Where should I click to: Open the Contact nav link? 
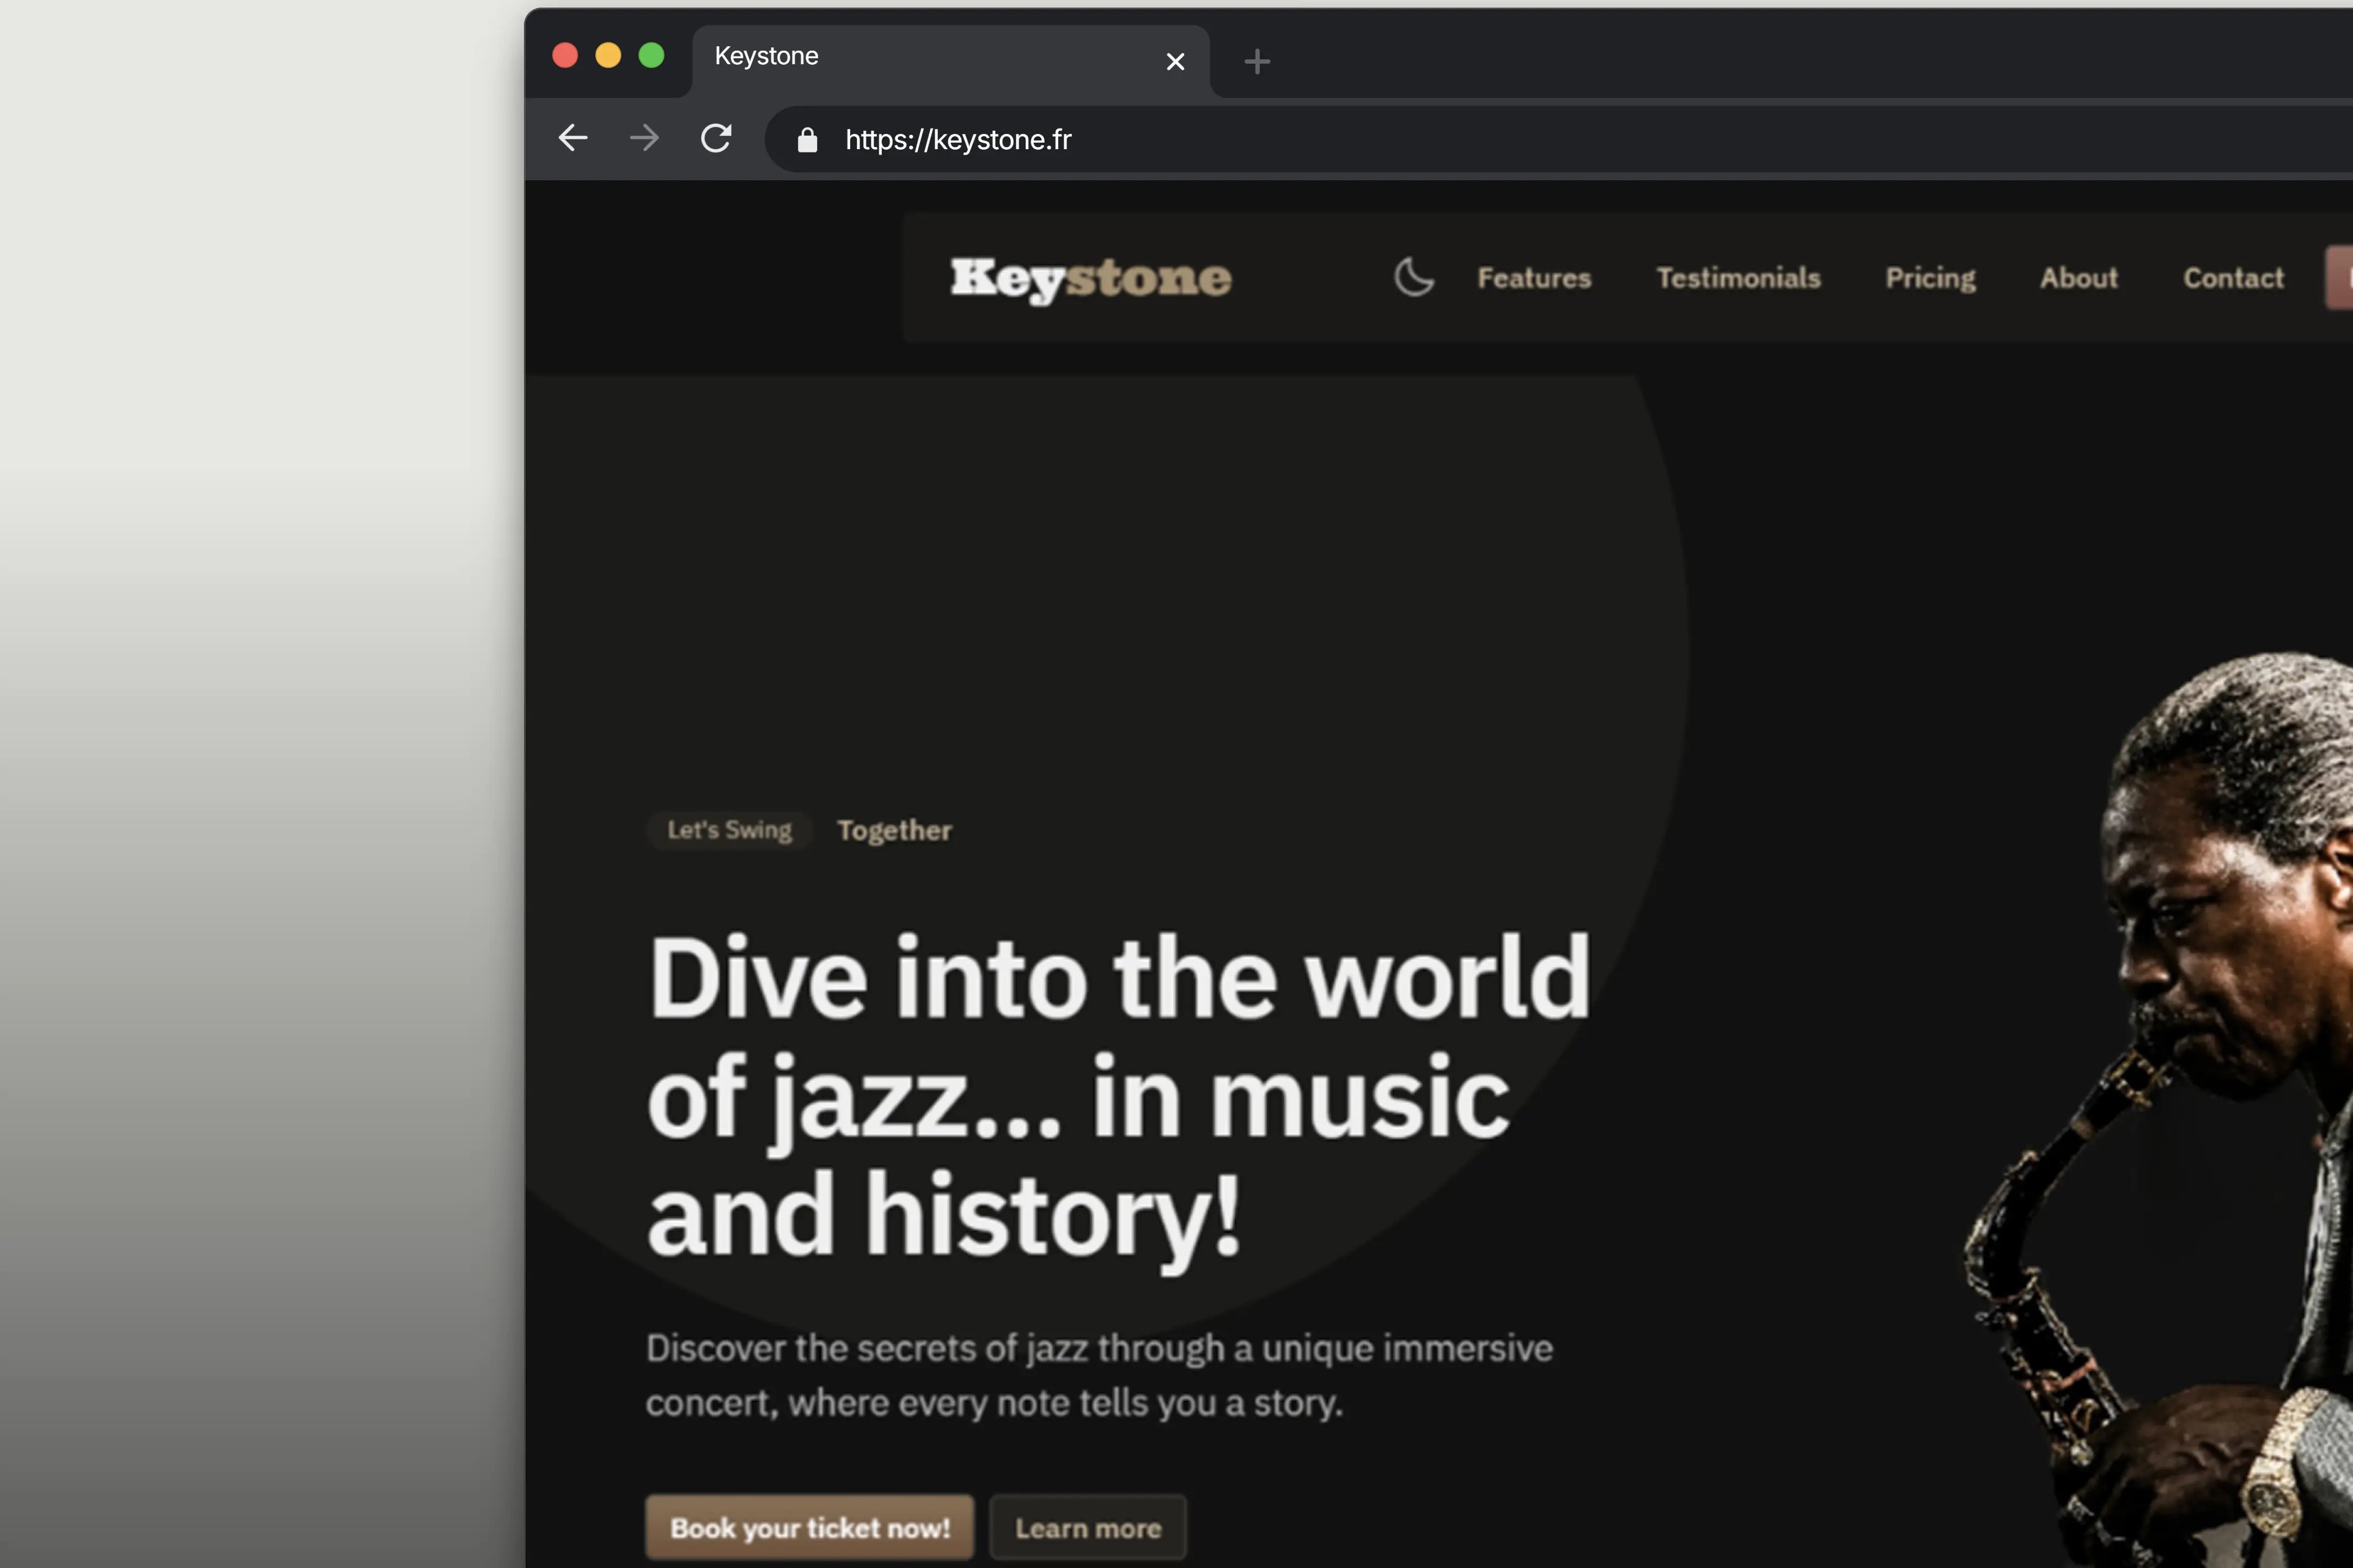pyautogui.click(x=2233, y=278)
